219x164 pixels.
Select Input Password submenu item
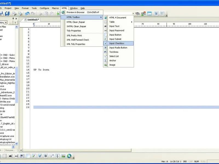119,30
